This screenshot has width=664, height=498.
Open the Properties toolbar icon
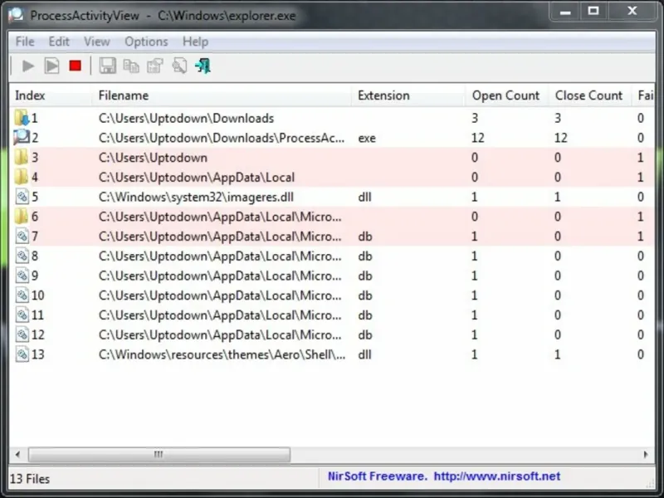pyautogui.click(x=155, y=66)
